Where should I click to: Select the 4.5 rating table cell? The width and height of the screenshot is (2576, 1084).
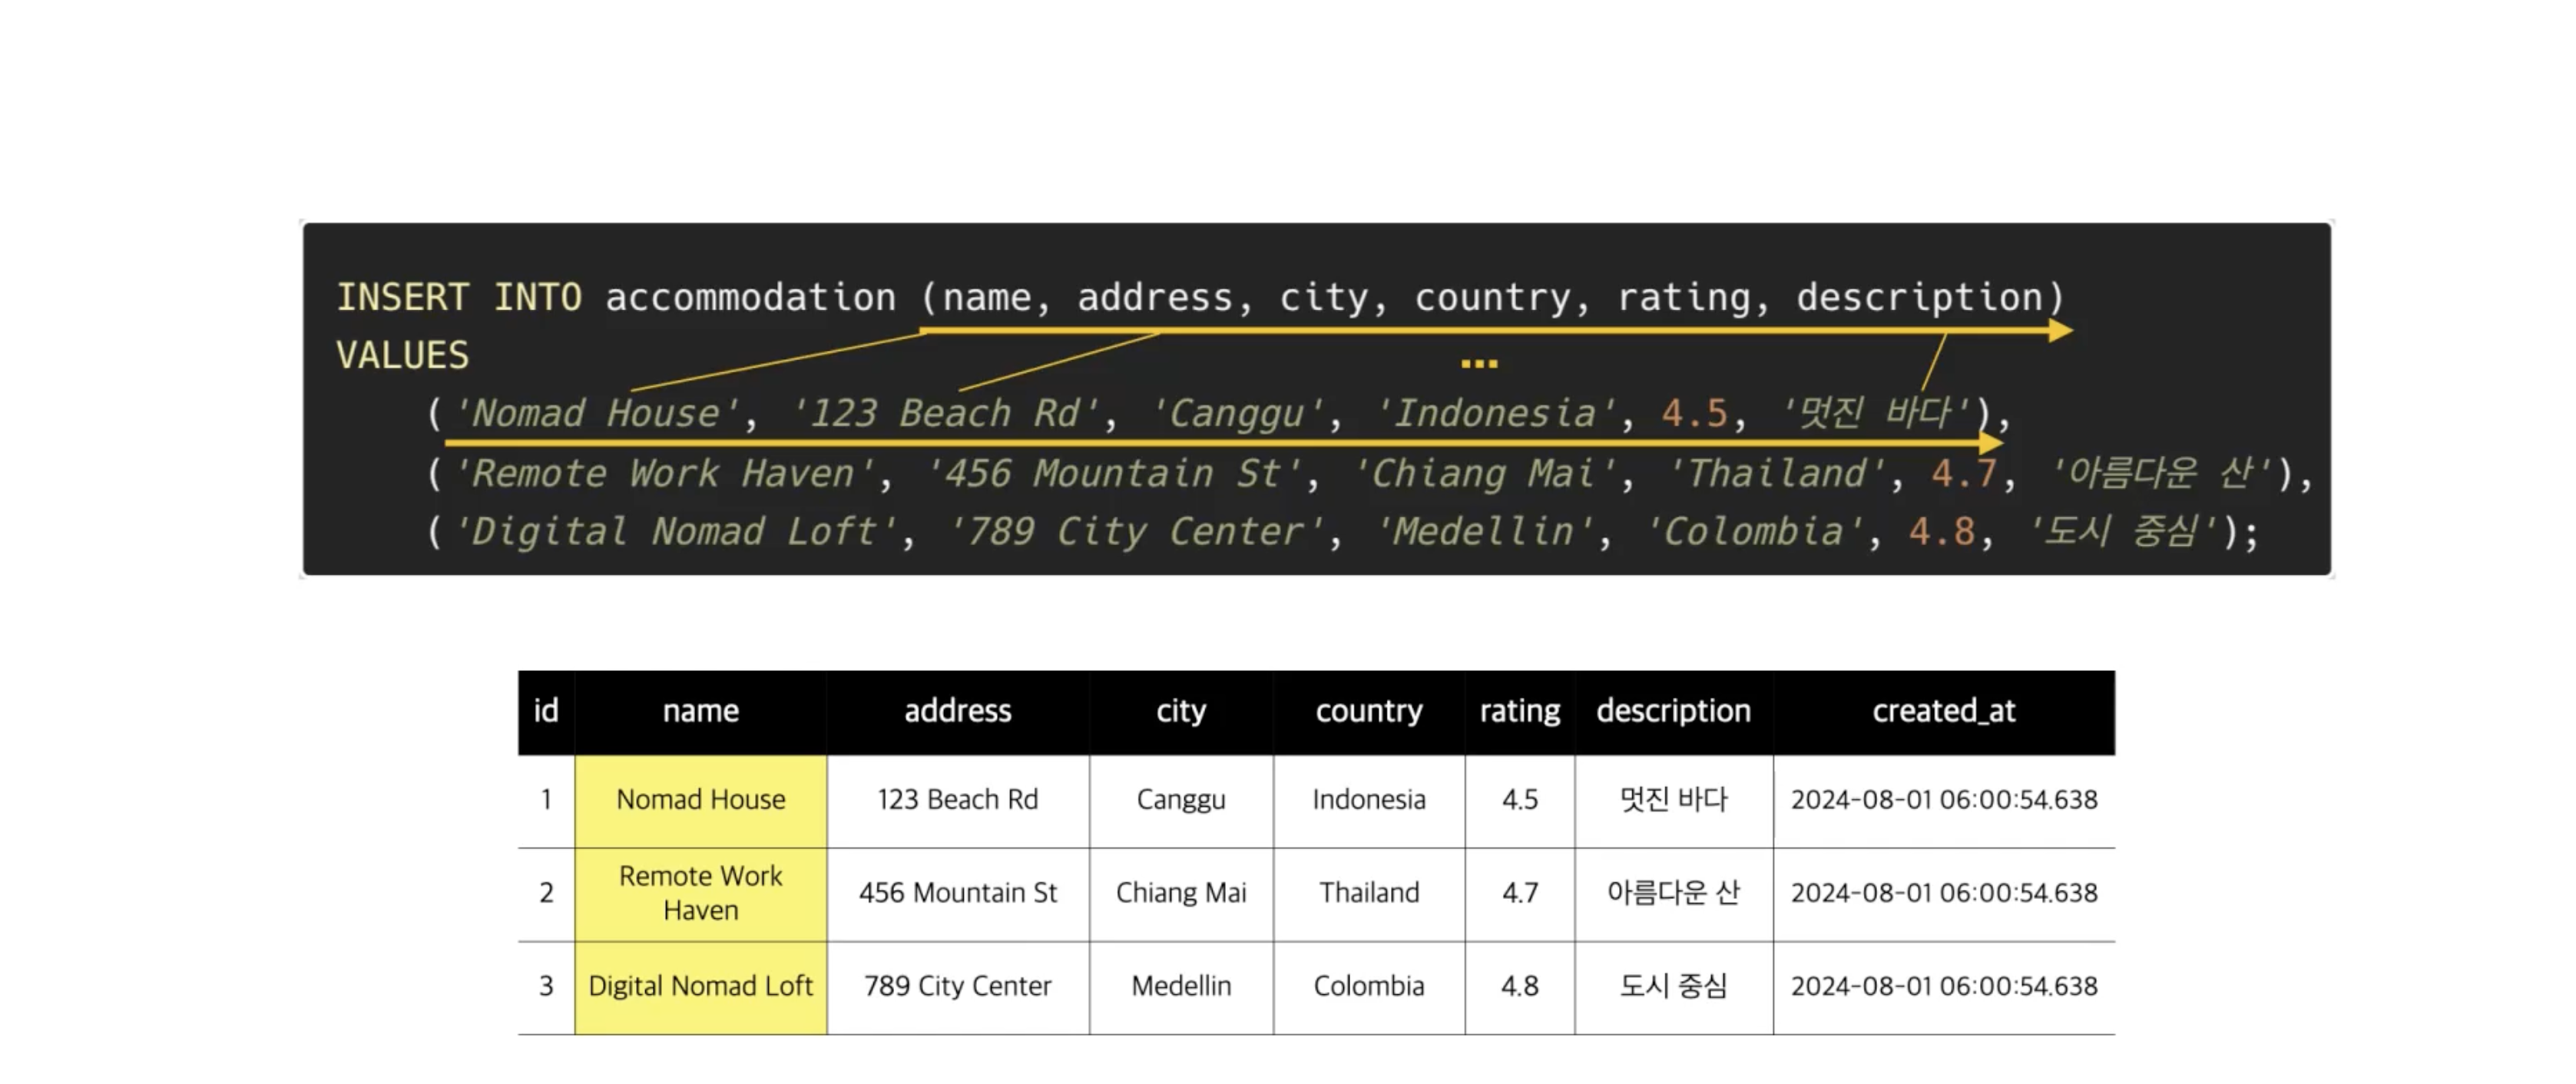[x=1520, y=800]
